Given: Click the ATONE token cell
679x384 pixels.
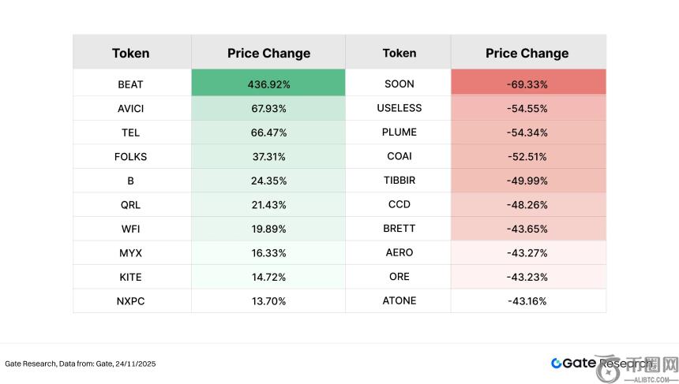Looking at the screenshot, I should (x=399, y=300).
